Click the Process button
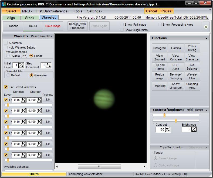This screenshot has width=213, height=178. (x=13, y=26)
